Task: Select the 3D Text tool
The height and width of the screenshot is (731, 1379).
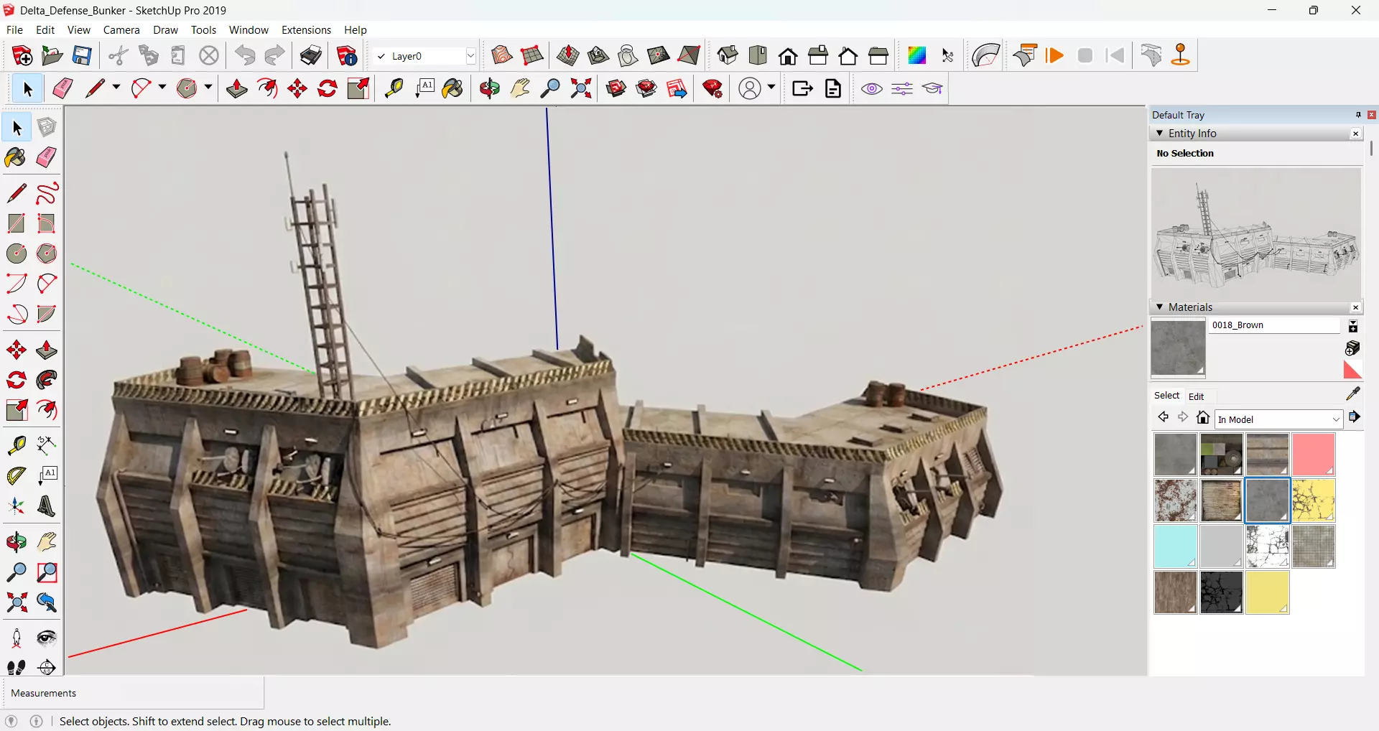Action: 47,506
